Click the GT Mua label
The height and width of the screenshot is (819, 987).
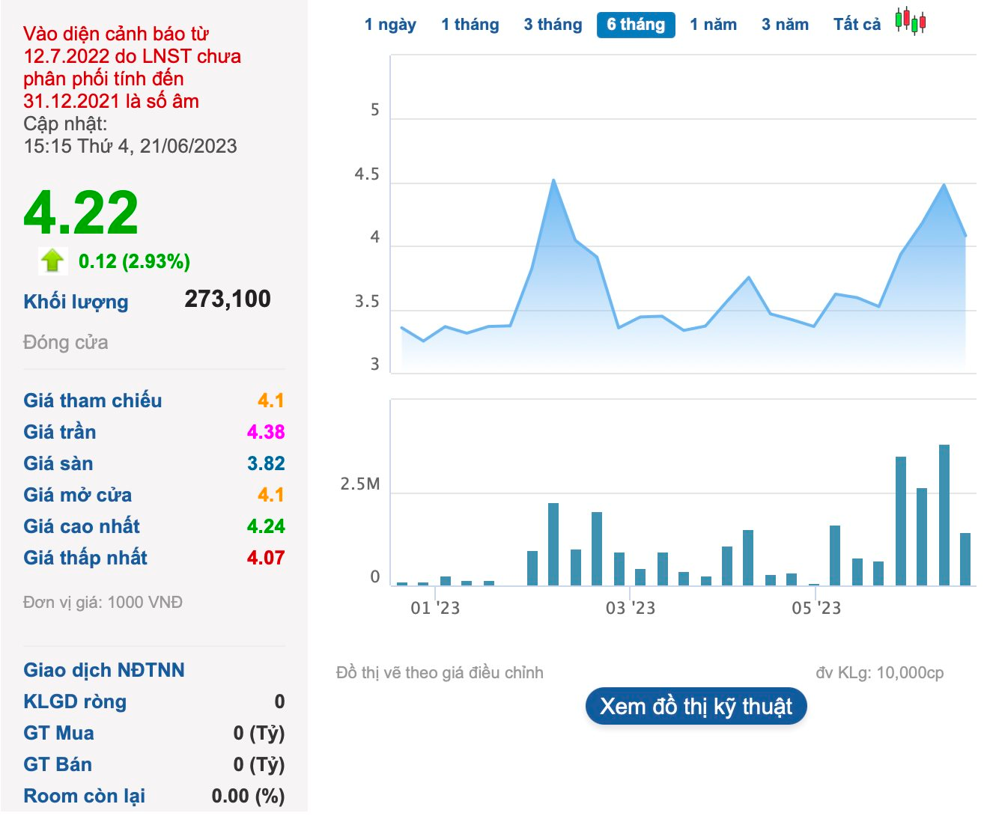pyautogui.click(x=58, y=733)
